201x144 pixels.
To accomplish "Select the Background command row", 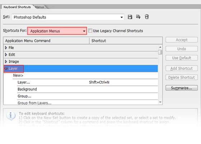I will click(x=88, y=89).
